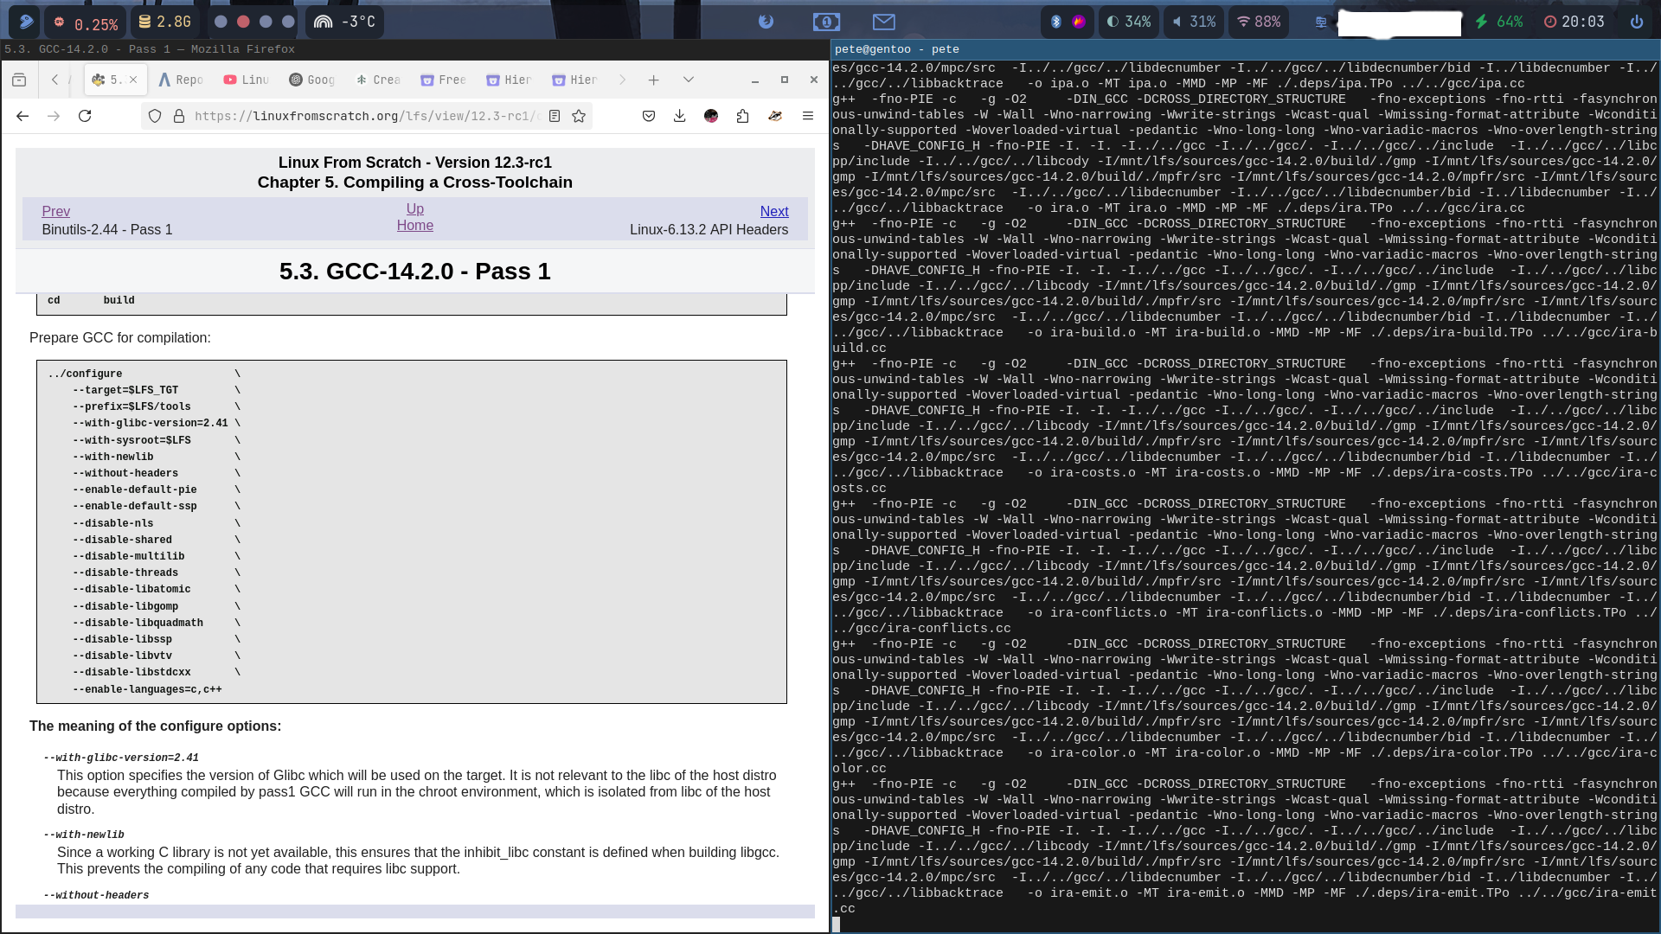Image resolution: width=1661 pixels, height=934 pixels.
Task: Open the mail envelope icon in top bar
Action: pos(884,22)
